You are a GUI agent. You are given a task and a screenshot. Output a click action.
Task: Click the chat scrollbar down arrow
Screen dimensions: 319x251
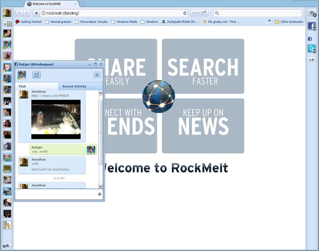tap(100, 186)
